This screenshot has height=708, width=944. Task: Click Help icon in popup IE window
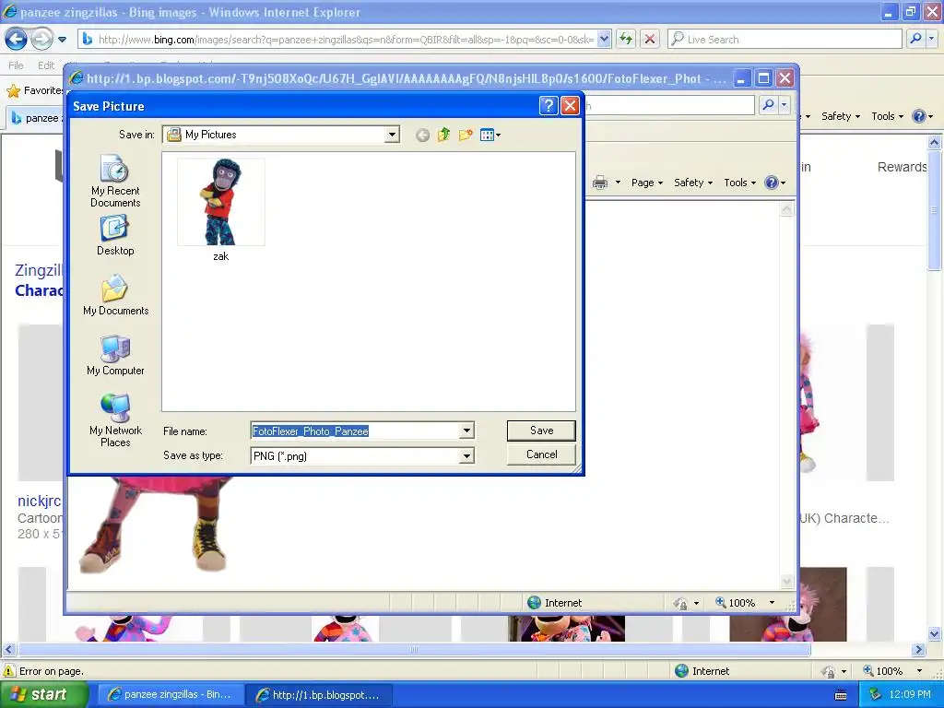[772, 183]
